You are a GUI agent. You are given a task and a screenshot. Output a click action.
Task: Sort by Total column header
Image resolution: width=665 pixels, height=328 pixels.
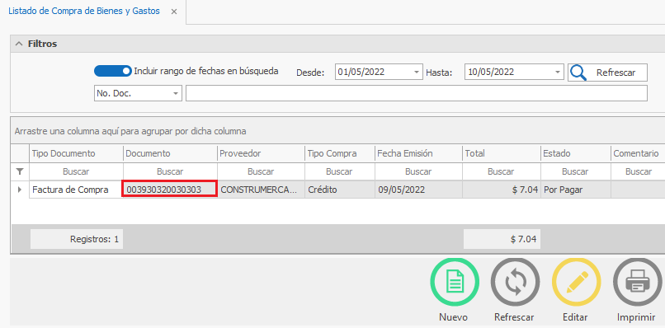point(502,153)
